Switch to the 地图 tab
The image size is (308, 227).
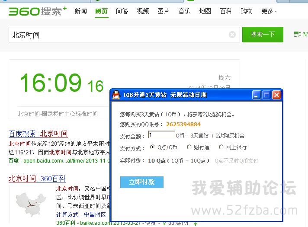coord(205,11)
